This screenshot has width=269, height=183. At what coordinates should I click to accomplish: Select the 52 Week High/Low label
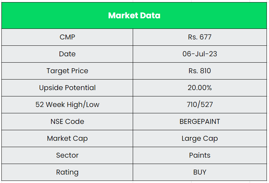point(67,105)
